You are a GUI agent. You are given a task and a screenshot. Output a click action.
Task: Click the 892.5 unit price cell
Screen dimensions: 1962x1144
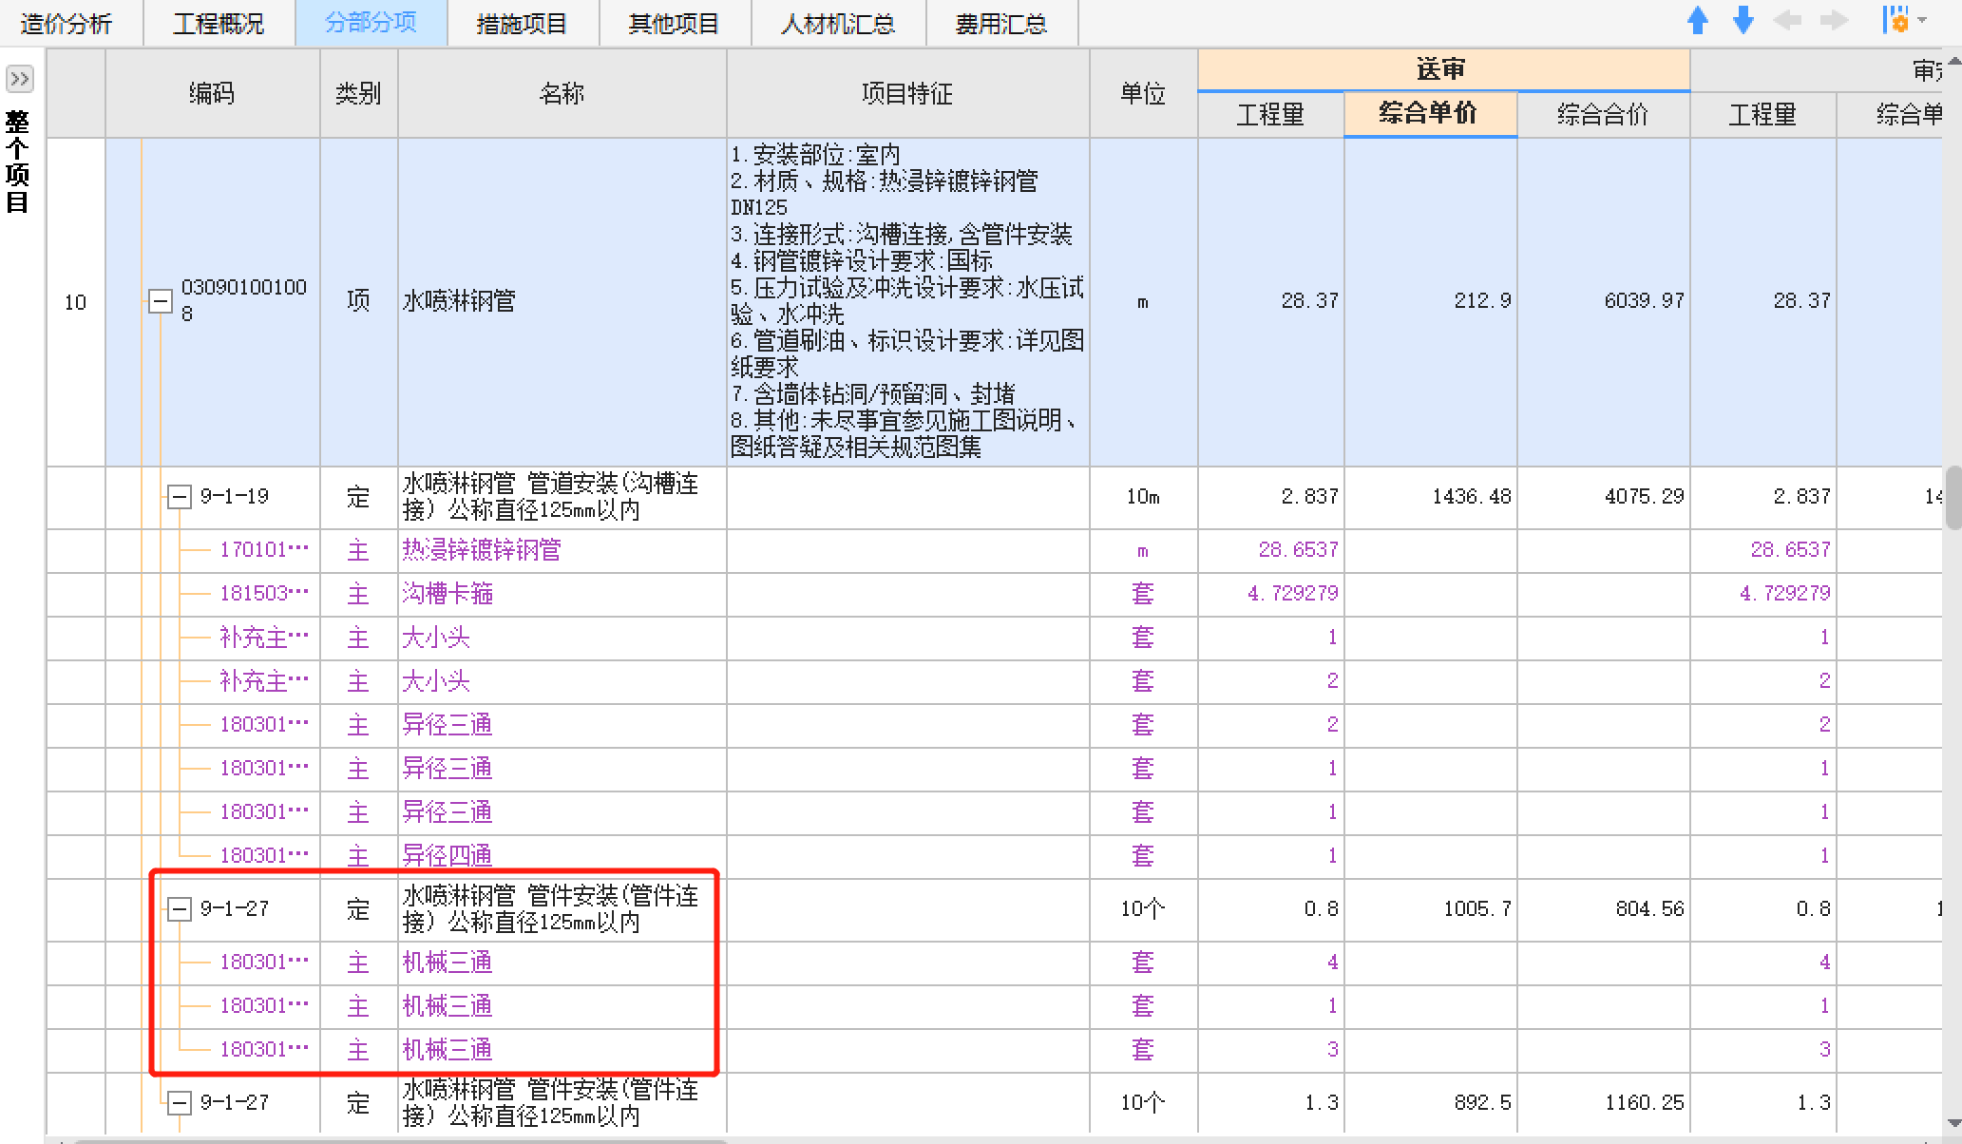point(1430,1103)
